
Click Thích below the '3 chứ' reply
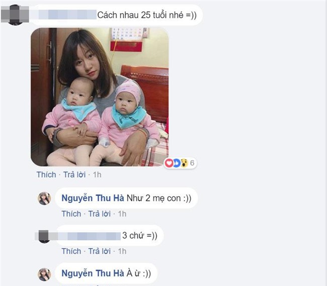point(71,251)
